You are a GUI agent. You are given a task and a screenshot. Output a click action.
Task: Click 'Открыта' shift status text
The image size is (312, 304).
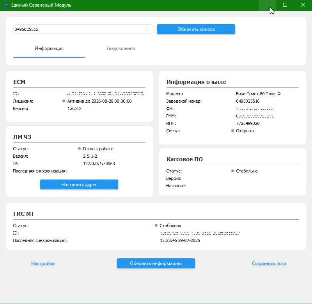[x=245, y=131]
